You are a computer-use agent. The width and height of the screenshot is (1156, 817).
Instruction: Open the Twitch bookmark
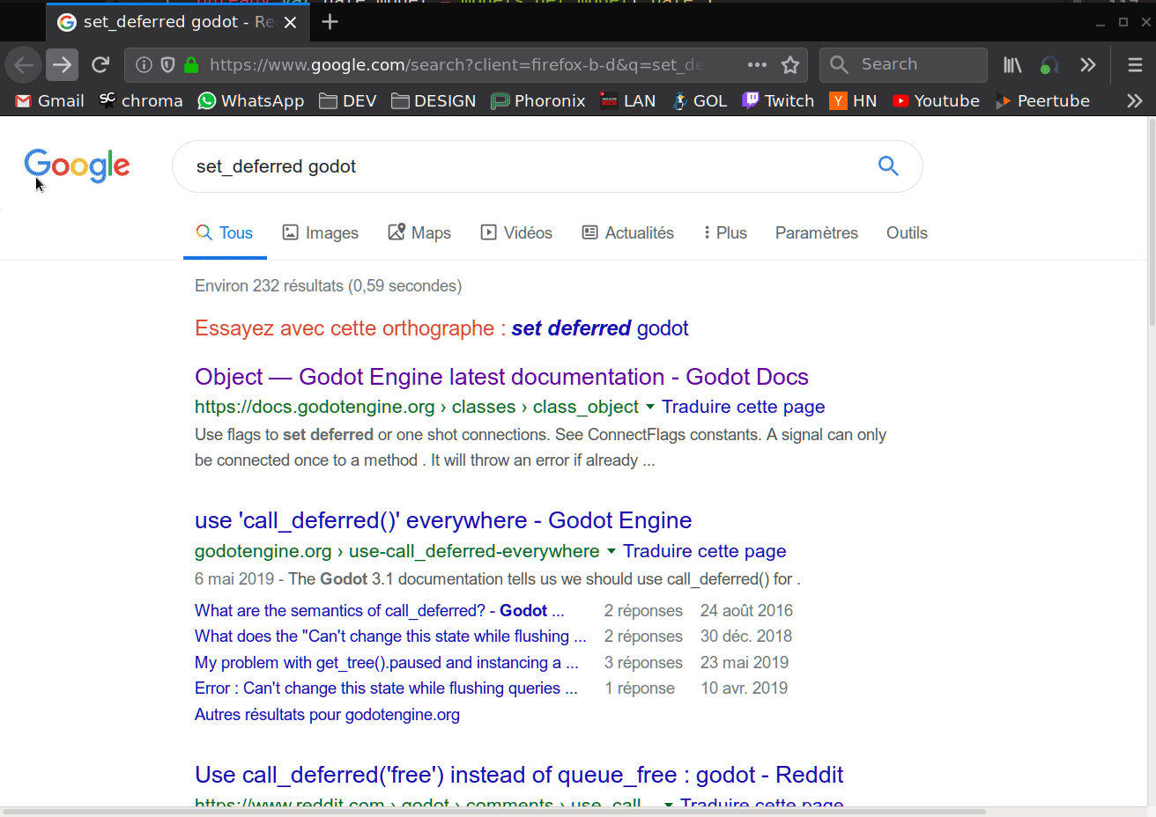pyautogui.click(x=778, y=100)
